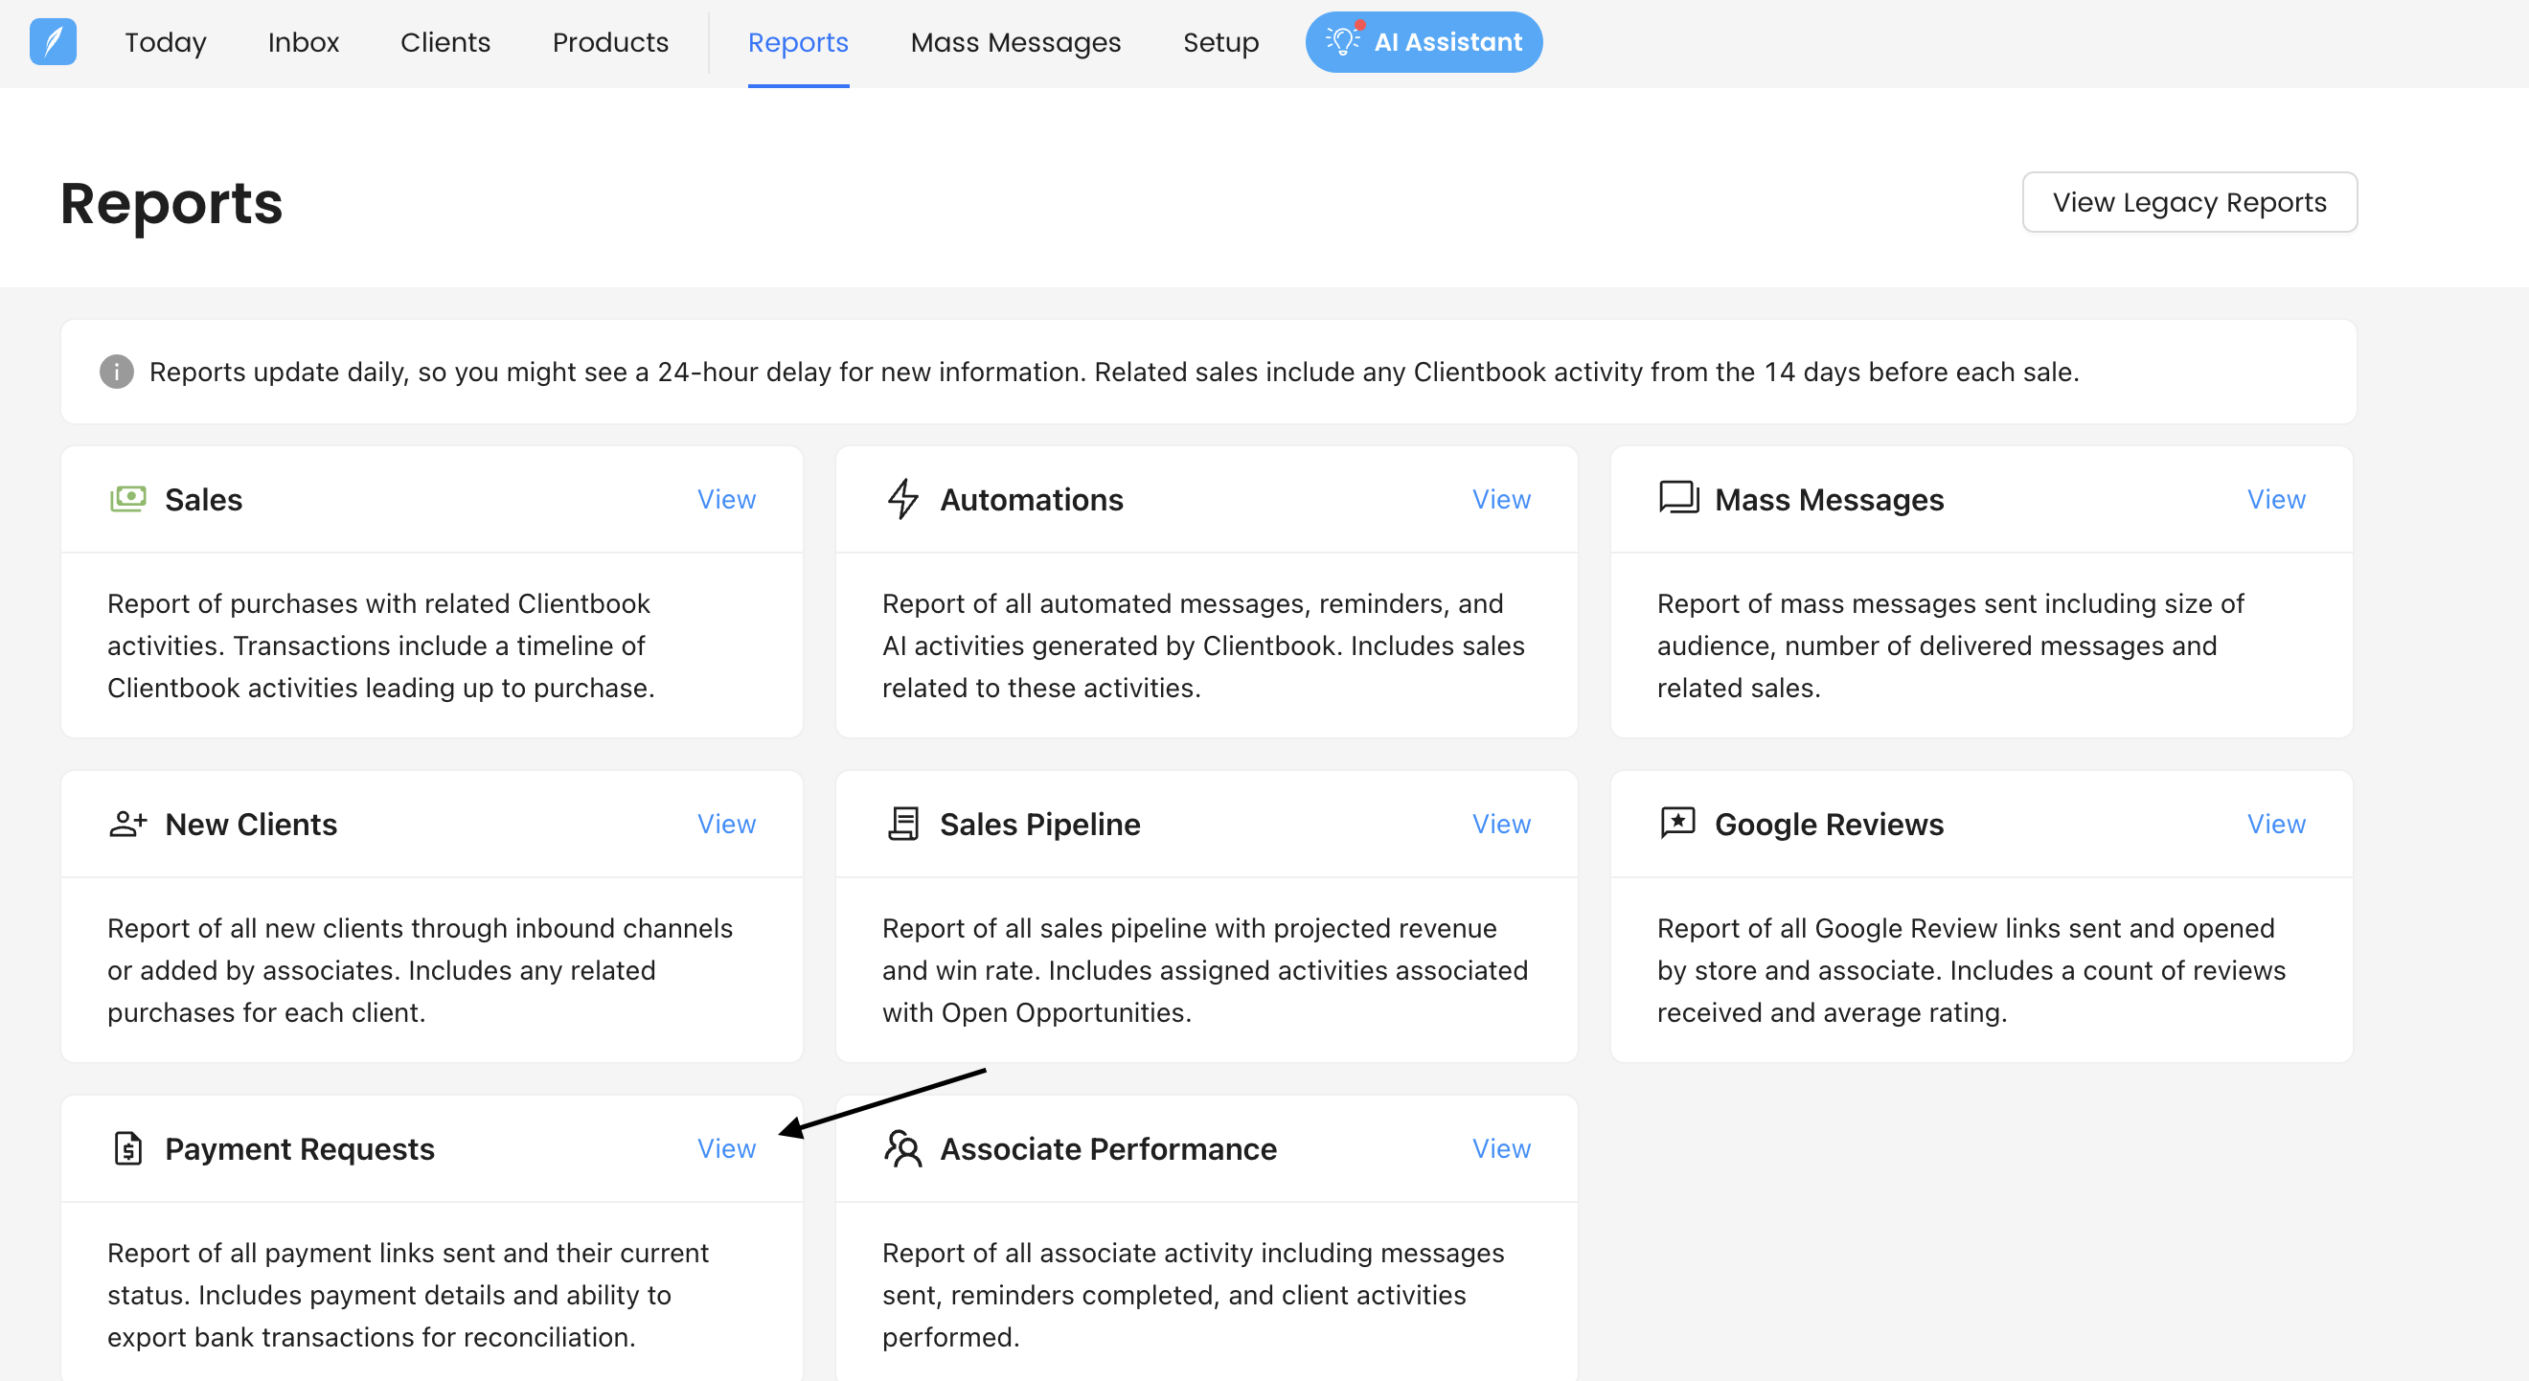Open the AI Assistant button
Screen dimensions: 2529x1381
pos(1424,42)
